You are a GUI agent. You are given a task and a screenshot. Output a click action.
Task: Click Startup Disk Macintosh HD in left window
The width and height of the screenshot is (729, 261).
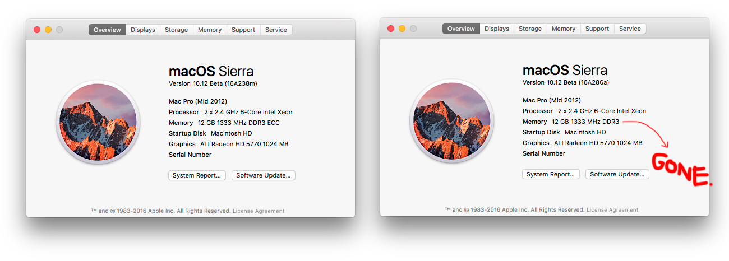210,133
